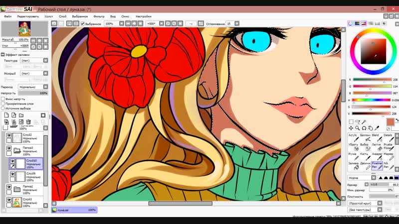Adjust the Плотность density slider

pyautogui.click(x=384, y=197)
